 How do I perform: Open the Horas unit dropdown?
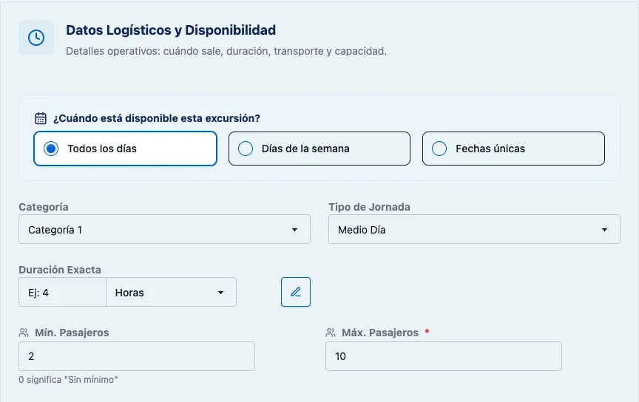pyautogui.click(x=171, y=292)
